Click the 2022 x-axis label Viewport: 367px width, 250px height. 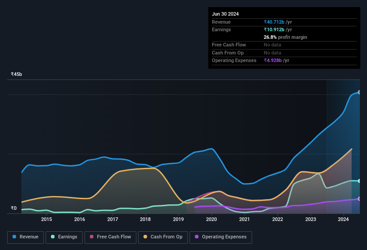pyautogui.click(x=278, y=219)
